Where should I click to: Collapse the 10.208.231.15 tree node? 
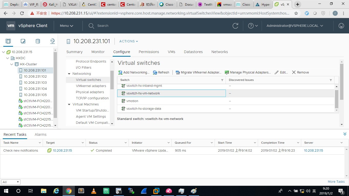click(3, 52)
